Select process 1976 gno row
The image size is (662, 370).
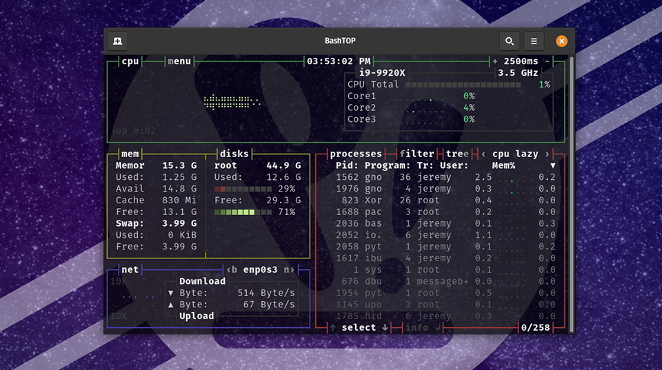445,189
